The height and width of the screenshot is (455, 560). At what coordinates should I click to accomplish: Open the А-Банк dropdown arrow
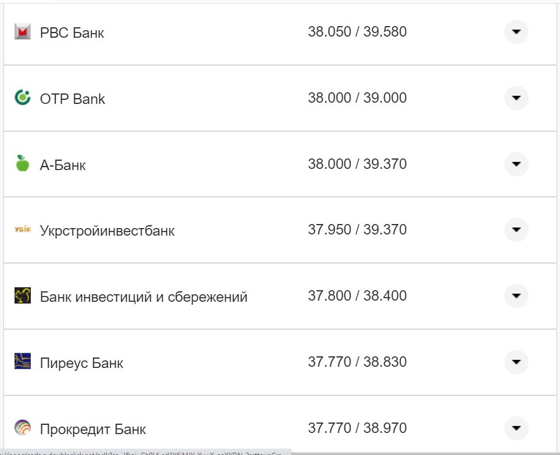[516, 164]
